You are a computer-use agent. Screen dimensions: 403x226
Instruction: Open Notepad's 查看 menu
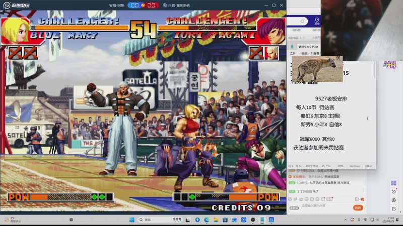pyautogui.click(x=316, y=53)
